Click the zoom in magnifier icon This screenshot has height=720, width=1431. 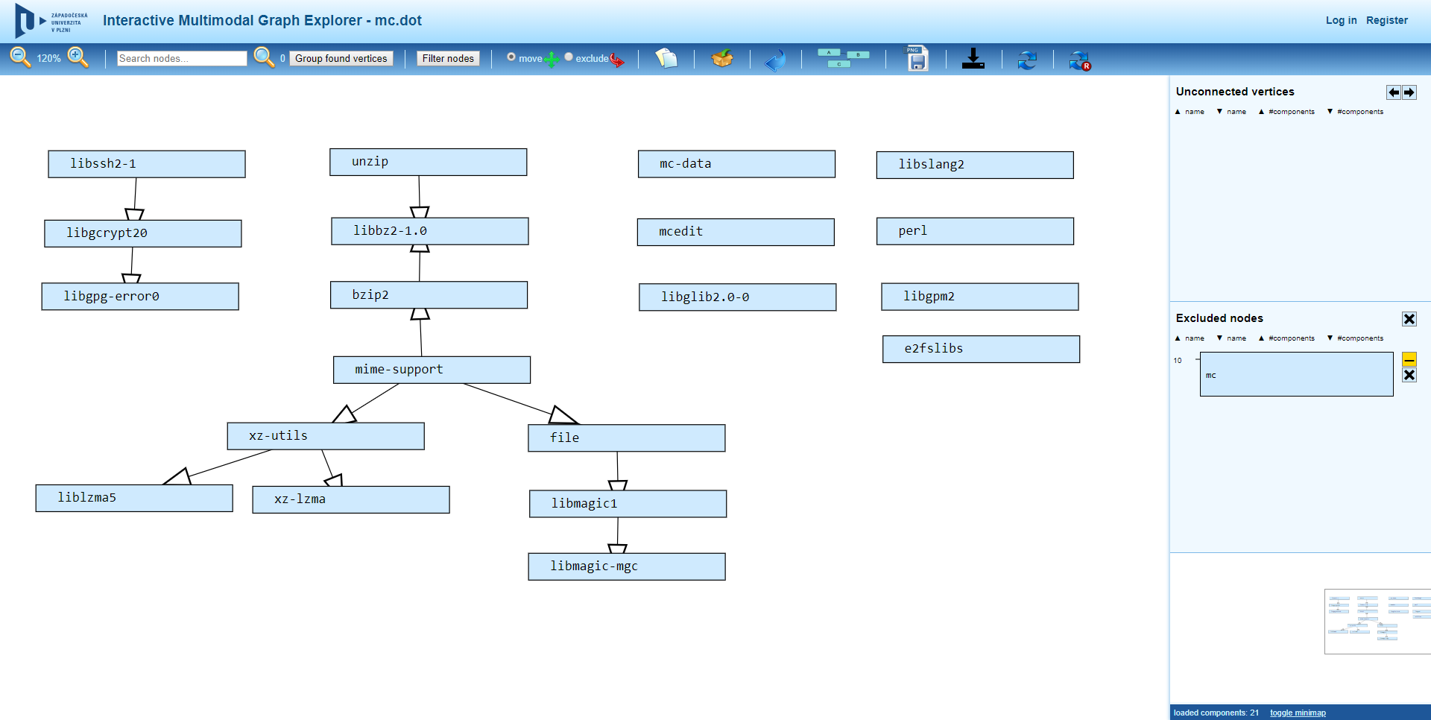tap(78, 57)
